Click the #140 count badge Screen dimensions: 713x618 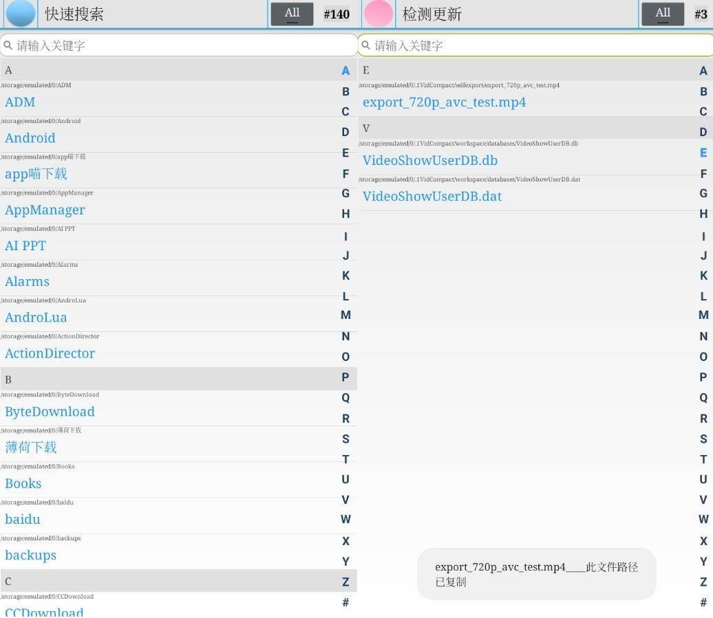[x=337, y=14]
